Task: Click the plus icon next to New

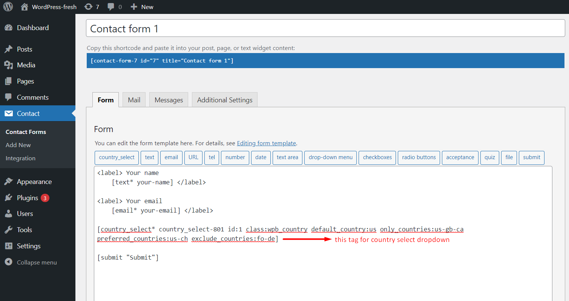Action: pos(133,7)
